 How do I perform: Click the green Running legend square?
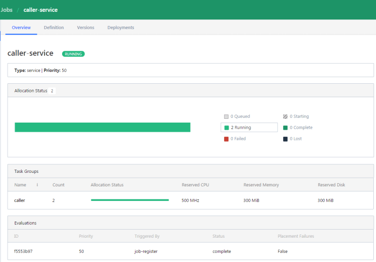[x=227, y=127]
